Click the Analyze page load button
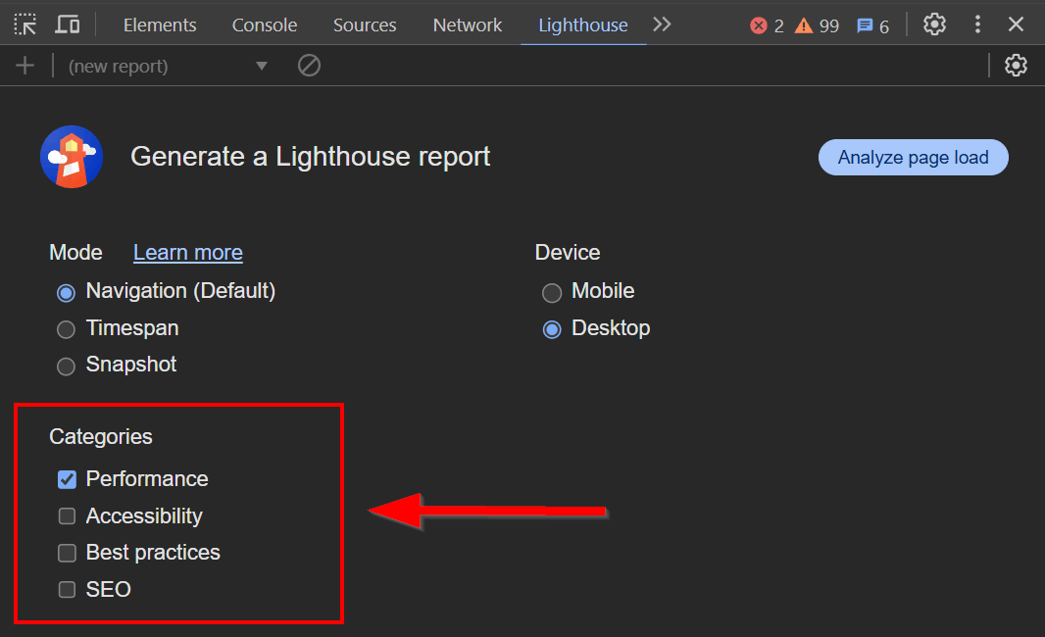1045x637 pixels. coord(913,157)
